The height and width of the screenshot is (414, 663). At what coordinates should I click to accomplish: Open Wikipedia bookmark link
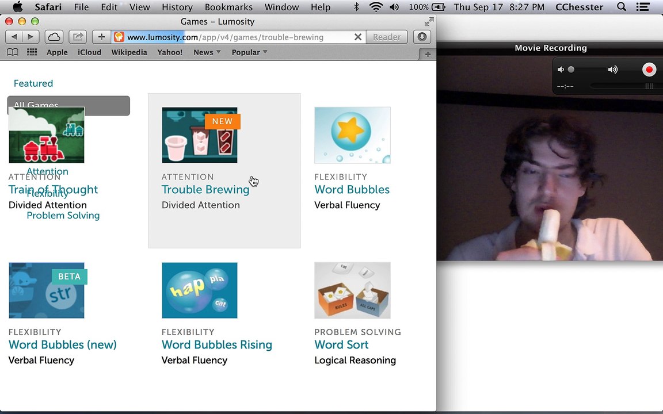pyautogui.click(x=129, y=52)
